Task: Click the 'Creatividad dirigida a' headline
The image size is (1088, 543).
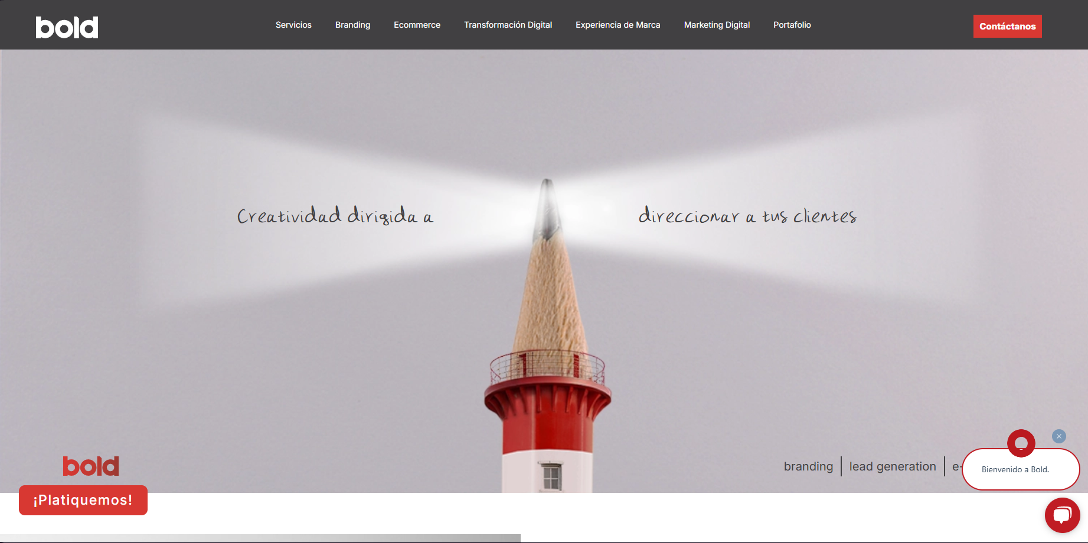Action: click(335, 216)
